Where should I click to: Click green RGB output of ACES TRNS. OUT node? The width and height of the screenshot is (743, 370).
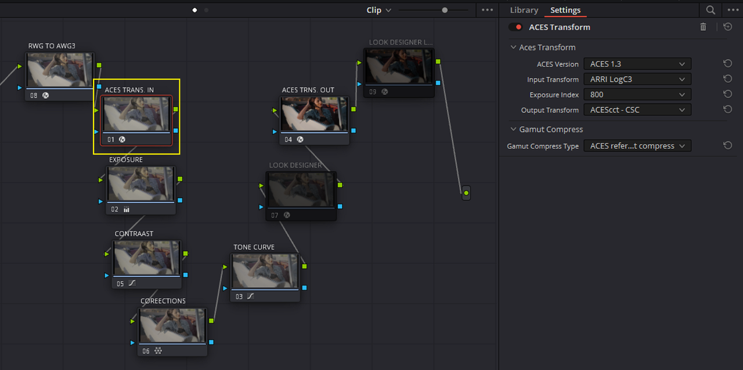352,109
